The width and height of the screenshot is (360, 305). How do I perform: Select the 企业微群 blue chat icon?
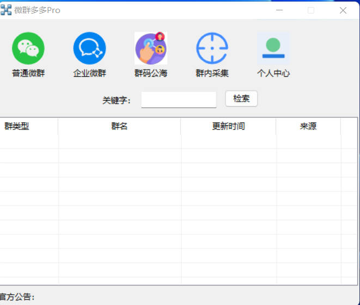(89, 48)
